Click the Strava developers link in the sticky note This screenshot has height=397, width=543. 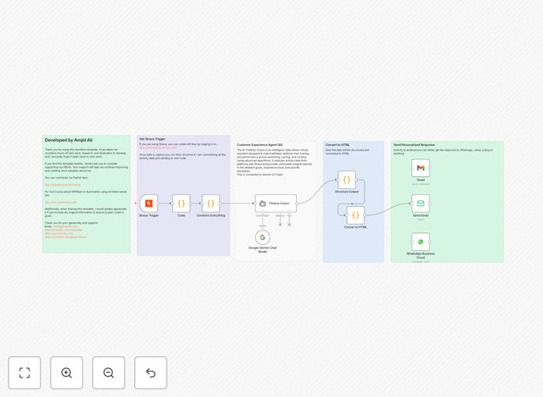click(158, 147)
